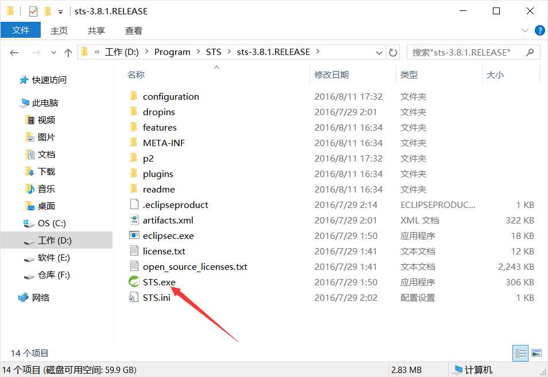Select 此电脑 in the navigation pane
548x377 pixels.
pos(39,103)
